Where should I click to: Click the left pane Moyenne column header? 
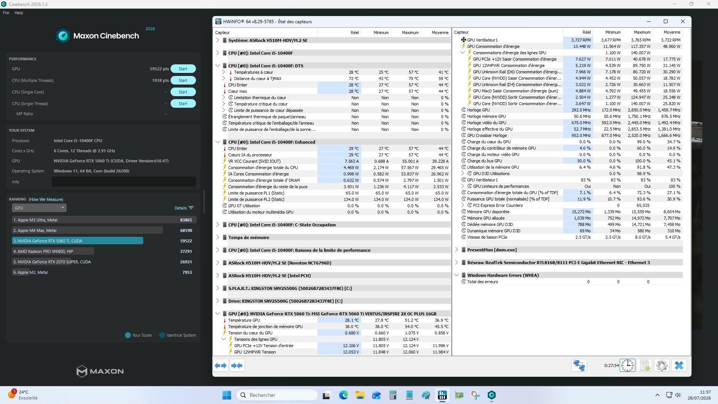[x=436, y=33]
